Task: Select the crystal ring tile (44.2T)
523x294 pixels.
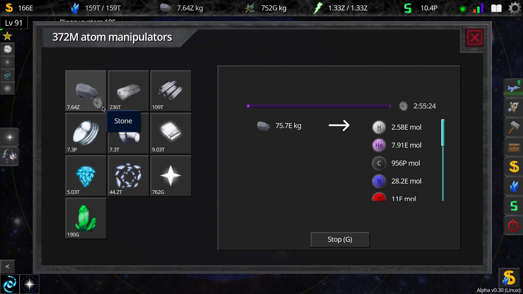Action: click(128, 176)
